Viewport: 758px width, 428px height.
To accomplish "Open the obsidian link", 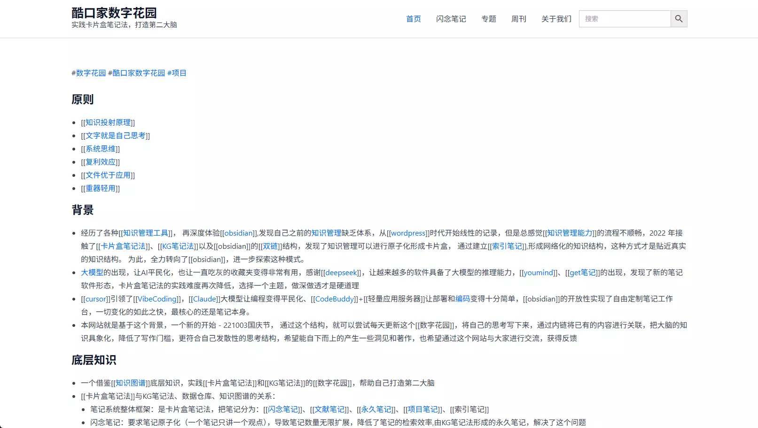I will coord(238,233).
